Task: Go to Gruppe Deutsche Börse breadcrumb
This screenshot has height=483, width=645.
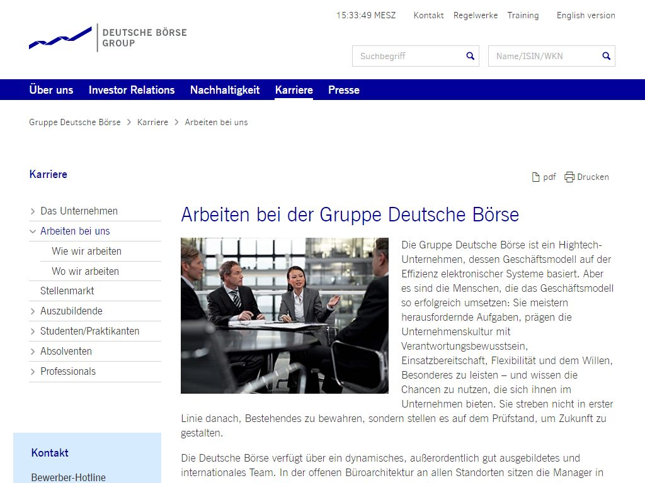Action: coord(75,123)
